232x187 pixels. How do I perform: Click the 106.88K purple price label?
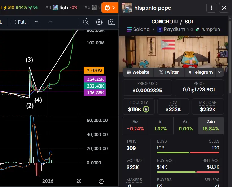click(95, 93)
